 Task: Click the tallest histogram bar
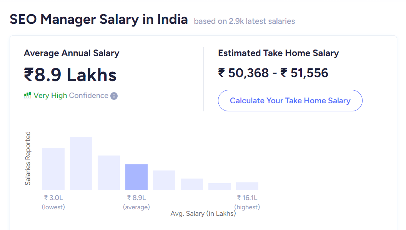(x=81, y=163)
